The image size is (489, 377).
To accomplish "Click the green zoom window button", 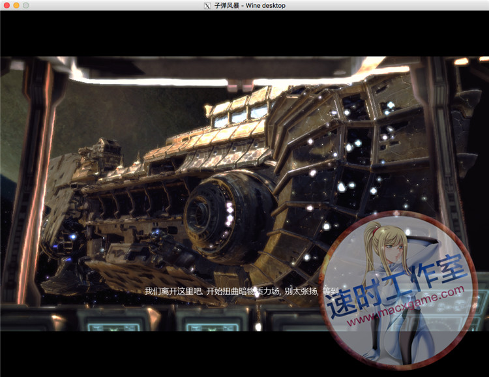I will click(26, 5).
